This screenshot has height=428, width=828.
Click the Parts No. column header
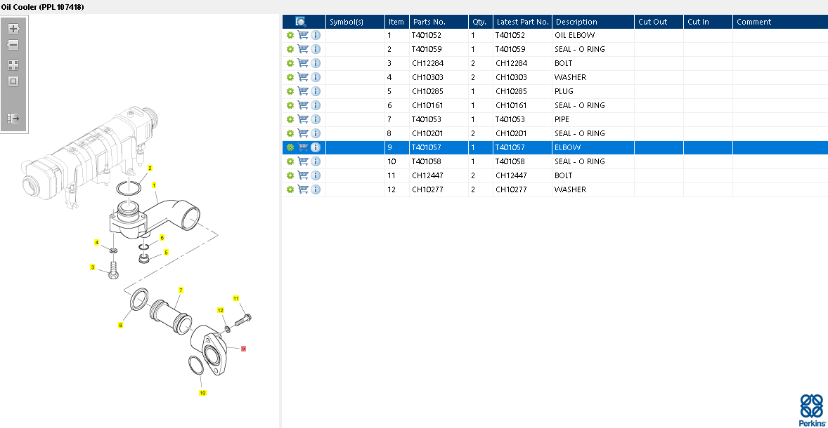[x=439, y=22]
